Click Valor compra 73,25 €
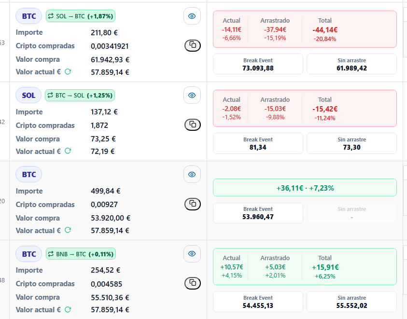 103,139
